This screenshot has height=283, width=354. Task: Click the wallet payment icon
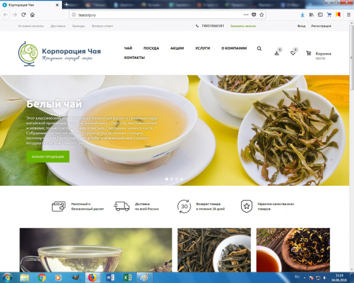click(58, 206)
